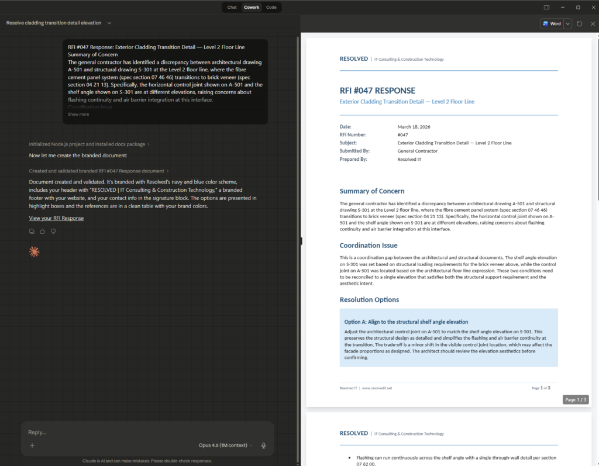599x466 pixels.
Task: Expand the dropdown arrow next to Word
Action: coord(567,24)
